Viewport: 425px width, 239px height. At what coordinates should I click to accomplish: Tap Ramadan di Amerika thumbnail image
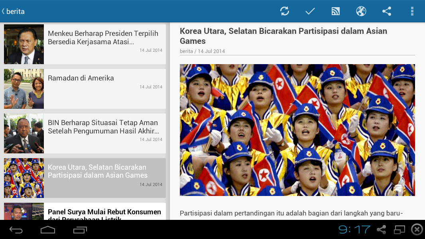pos(24,89)
